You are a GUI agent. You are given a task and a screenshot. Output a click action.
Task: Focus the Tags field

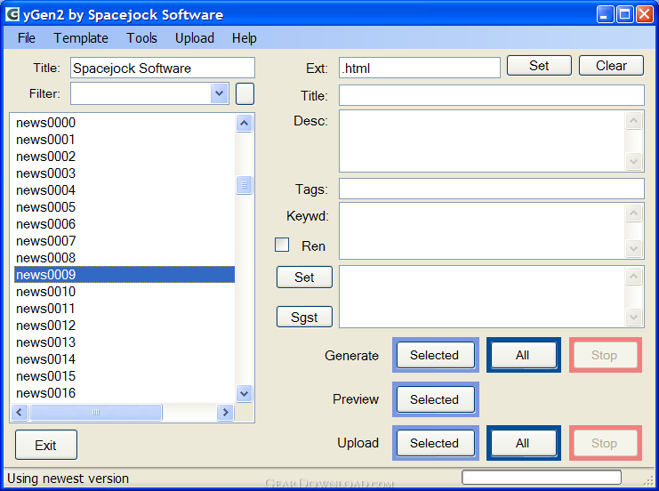pos(491,189)
